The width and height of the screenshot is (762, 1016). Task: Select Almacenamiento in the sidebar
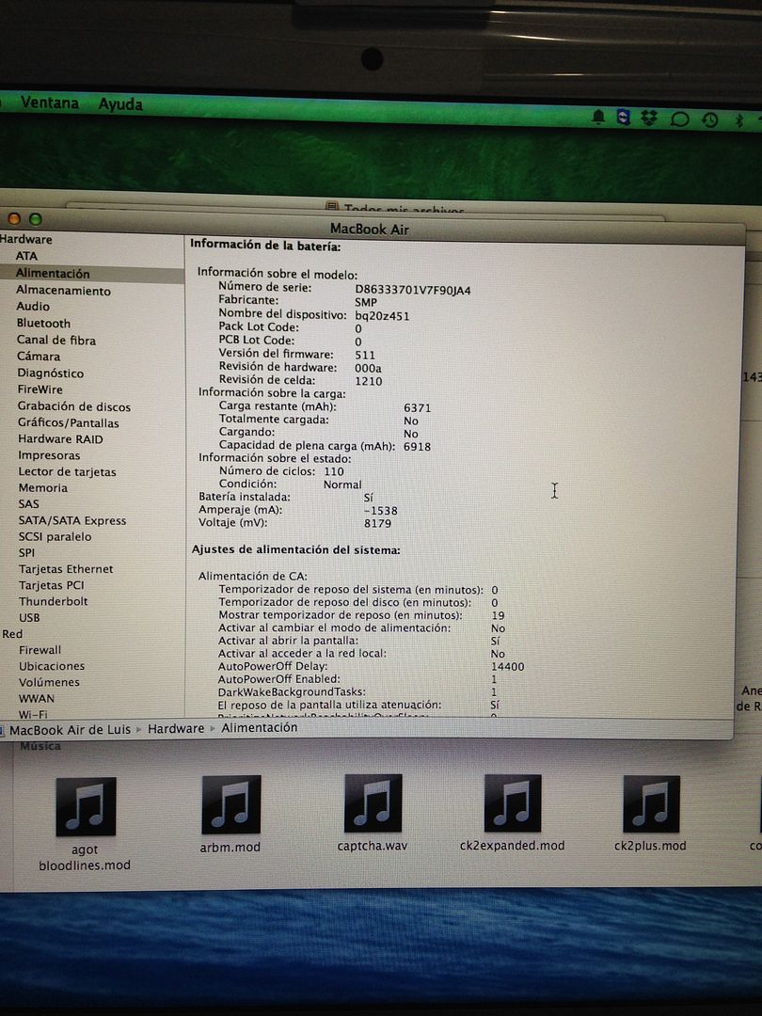click(x=63, y=291)
